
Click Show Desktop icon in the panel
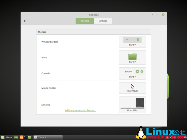15,137
